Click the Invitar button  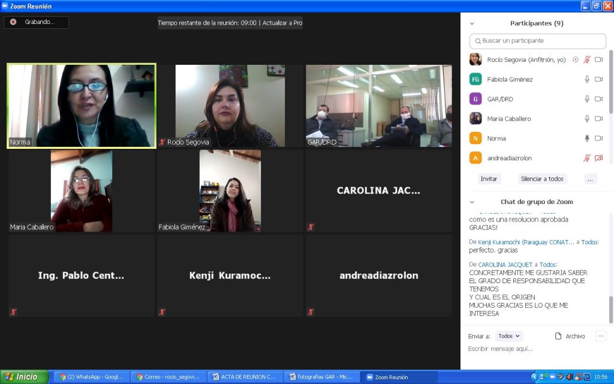489,179
